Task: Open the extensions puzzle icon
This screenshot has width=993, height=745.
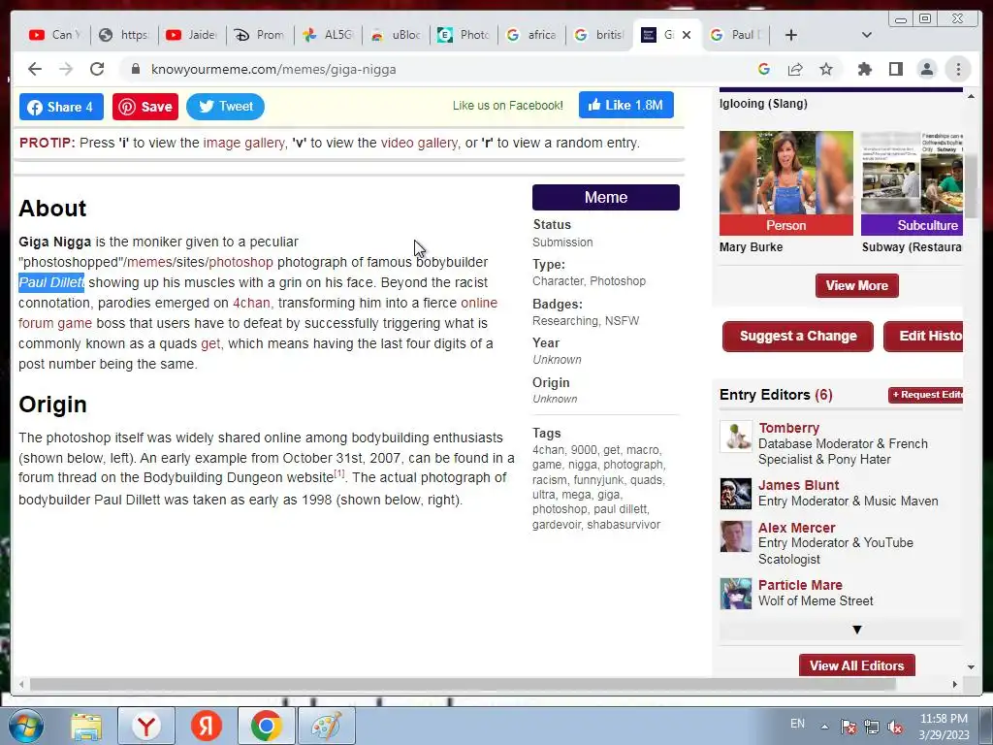Action: 864,69
